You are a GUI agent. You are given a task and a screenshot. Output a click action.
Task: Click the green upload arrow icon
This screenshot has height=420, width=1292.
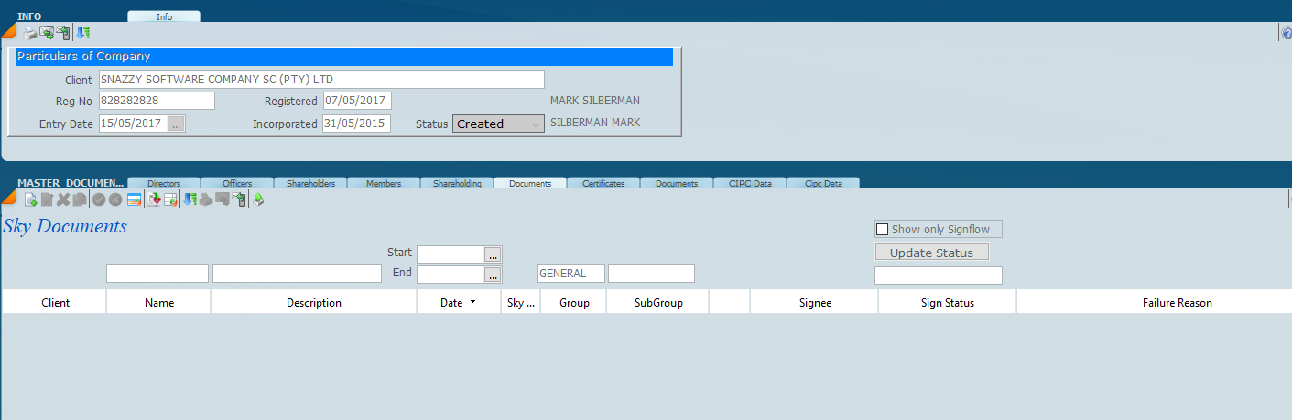258,199
